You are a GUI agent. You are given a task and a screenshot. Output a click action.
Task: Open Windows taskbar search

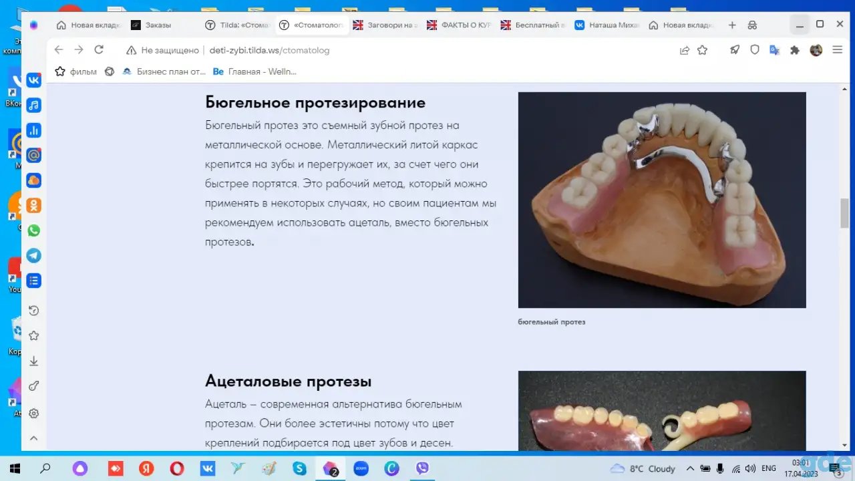45,468
